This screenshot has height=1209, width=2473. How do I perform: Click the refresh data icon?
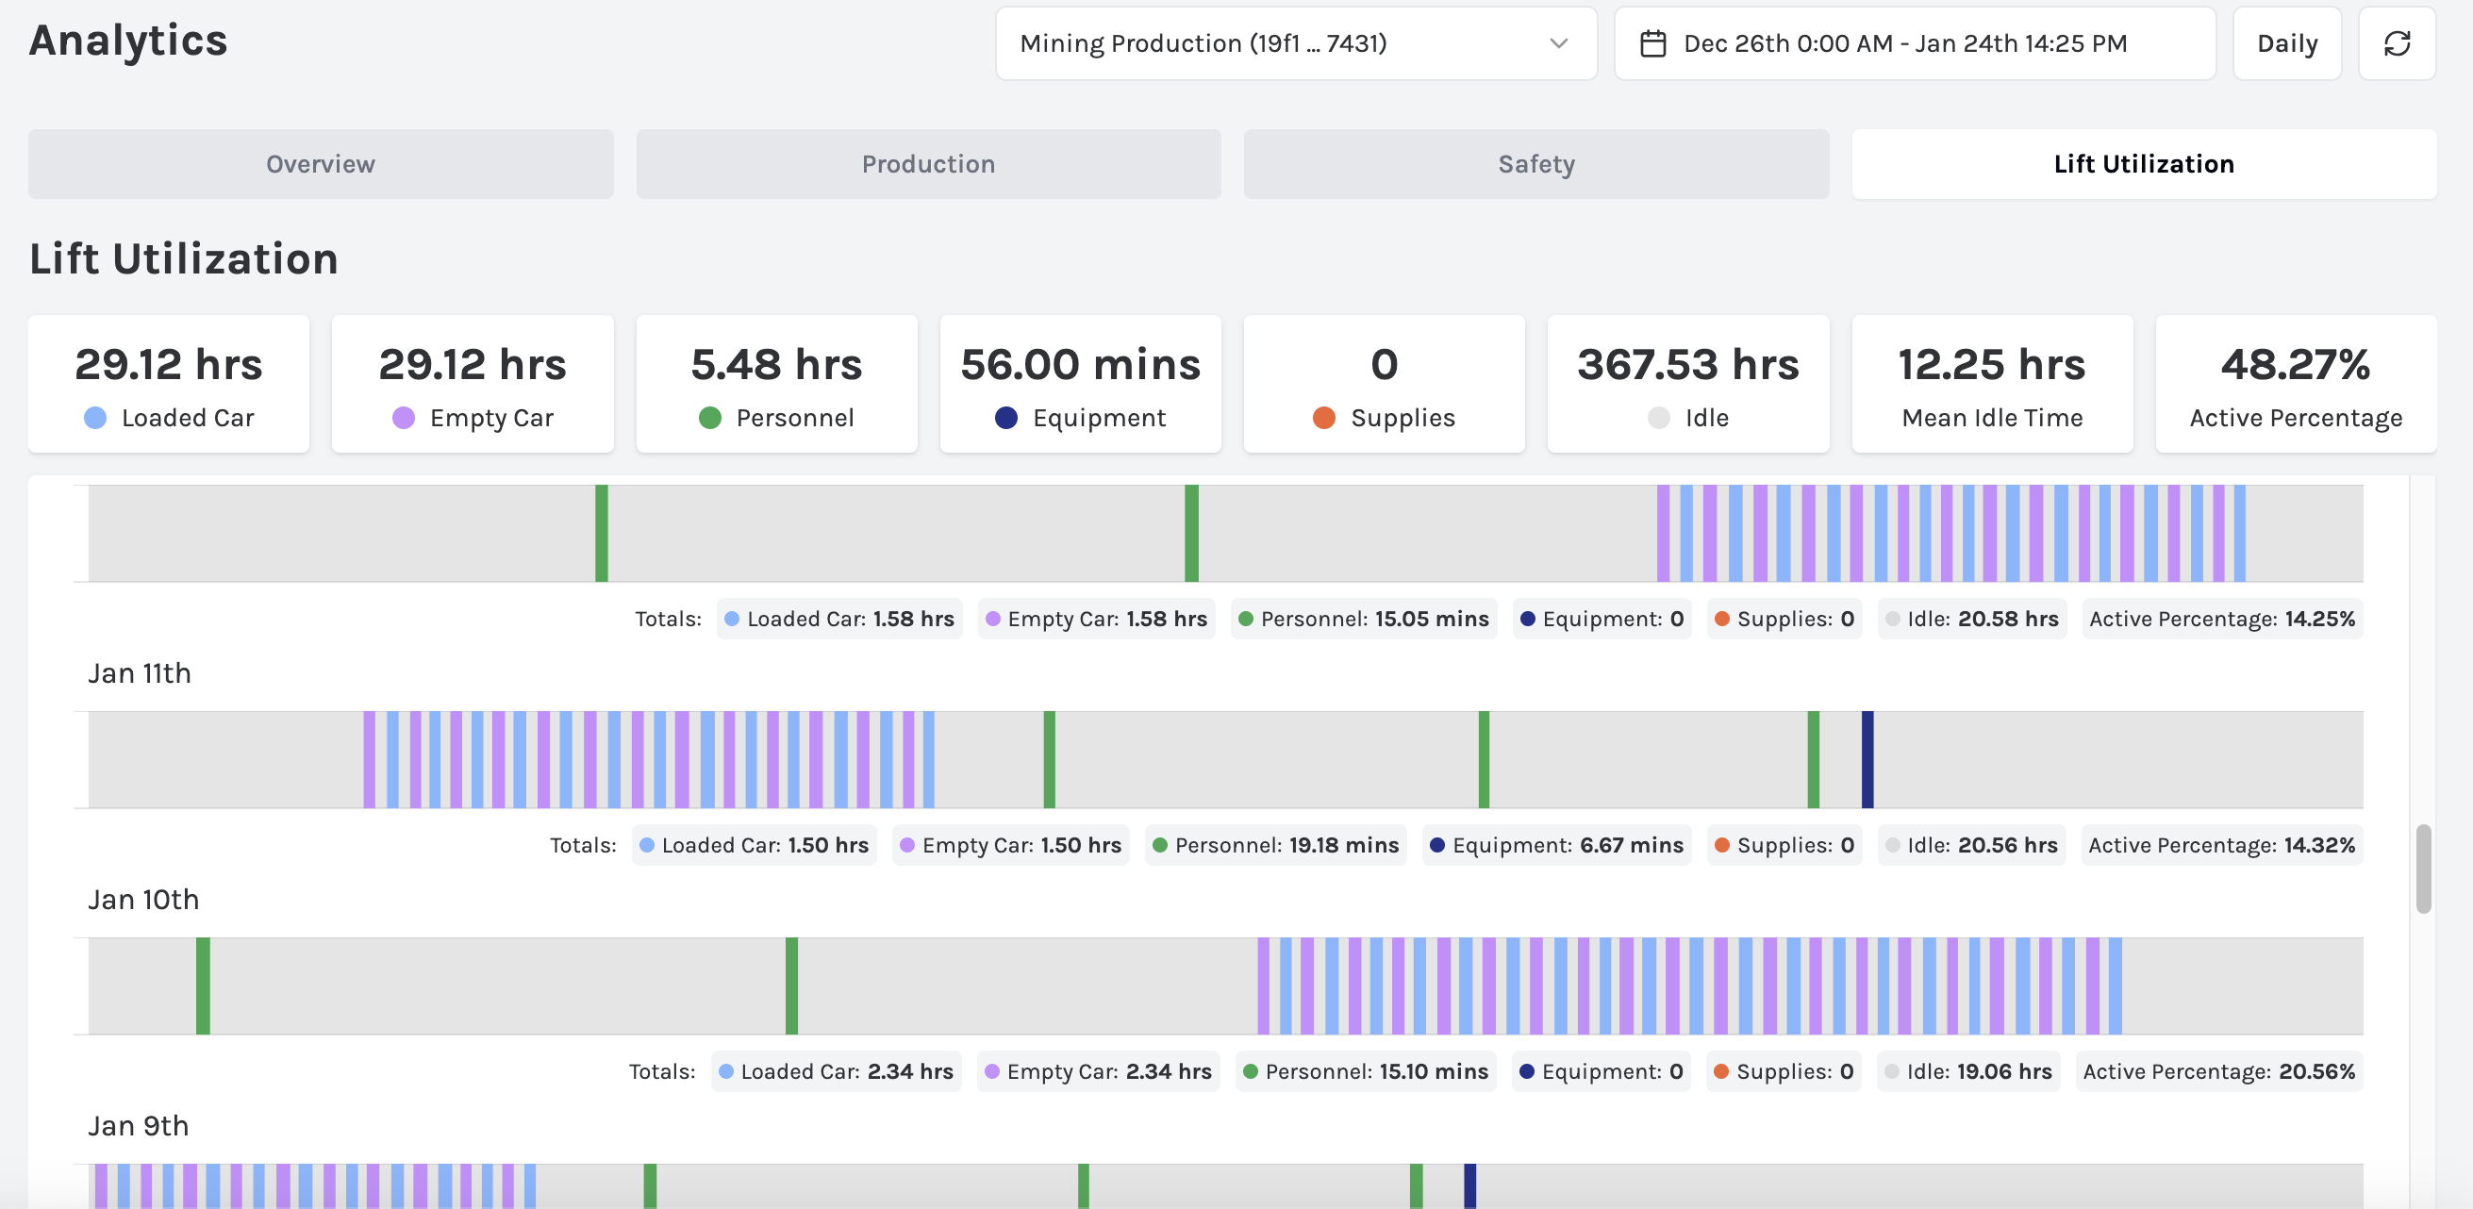[x=2397, y=43]
